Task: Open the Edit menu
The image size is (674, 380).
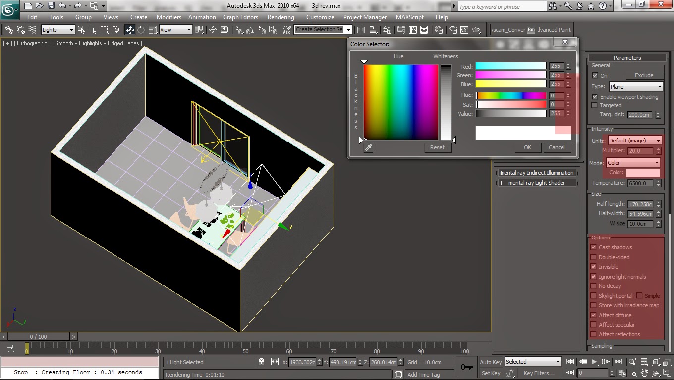Action: click(32, 17)
